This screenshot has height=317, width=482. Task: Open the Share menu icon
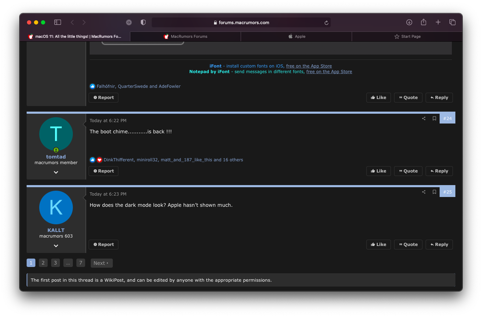coord(424,22)
